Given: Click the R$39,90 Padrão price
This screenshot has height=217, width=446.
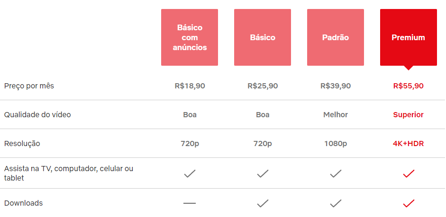Looking at the screenshot, I should [x=336, y=86].
